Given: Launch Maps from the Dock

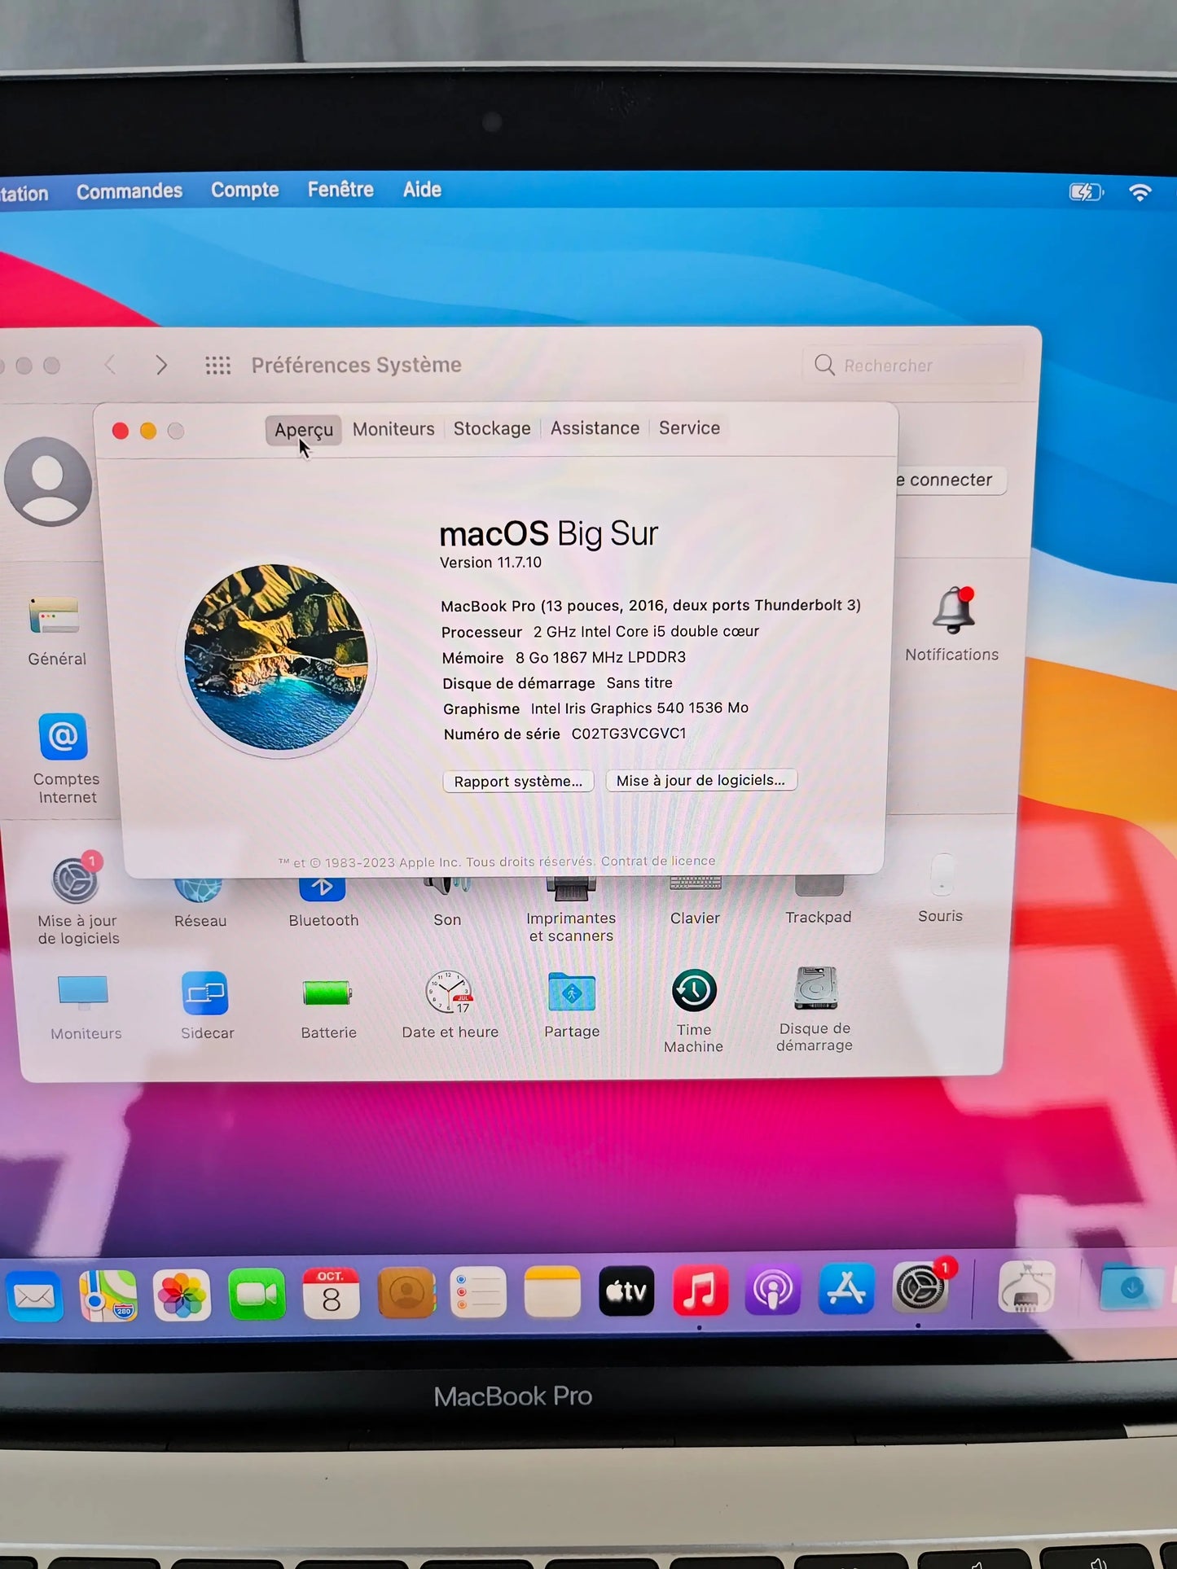Looking at the screenshot, I should 108,1295.
